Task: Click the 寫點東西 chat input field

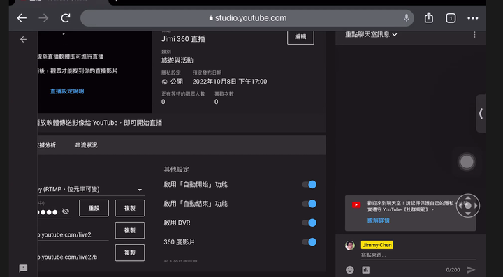Action: (x=418, y=255)
